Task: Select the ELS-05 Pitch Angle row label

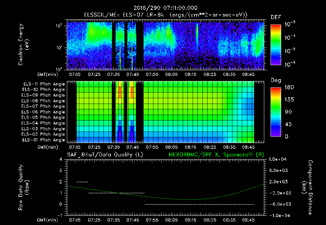Action: (43, 118)
